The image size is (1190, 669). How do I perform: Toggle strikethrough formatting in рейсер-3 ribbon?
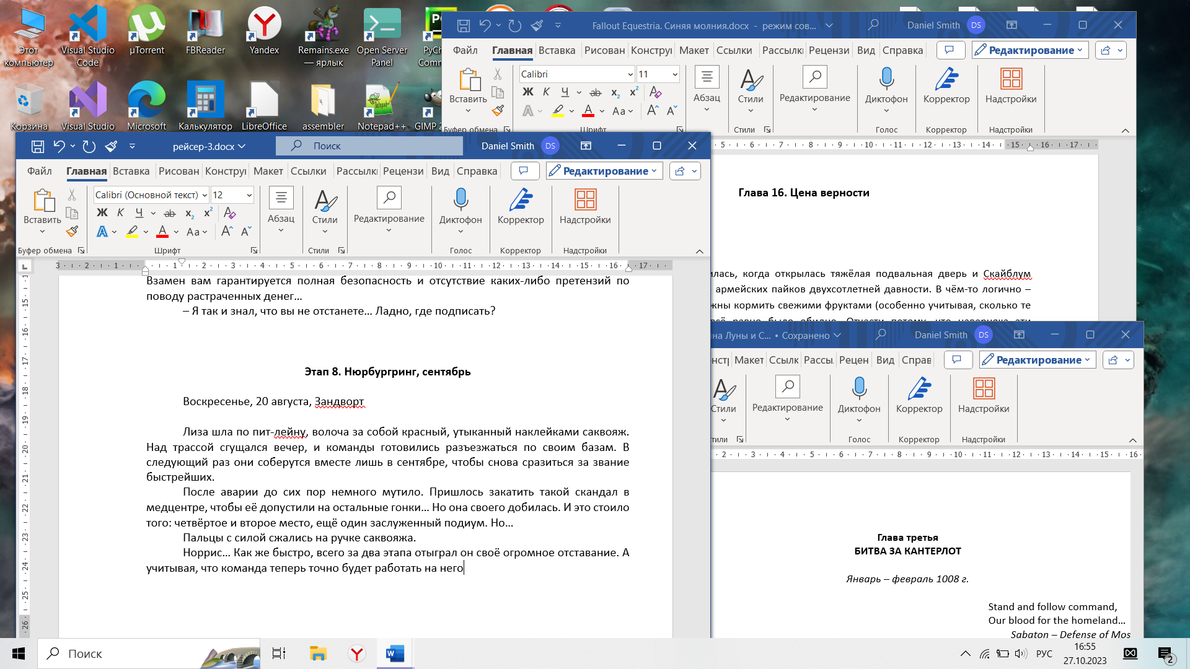point(169,213)
